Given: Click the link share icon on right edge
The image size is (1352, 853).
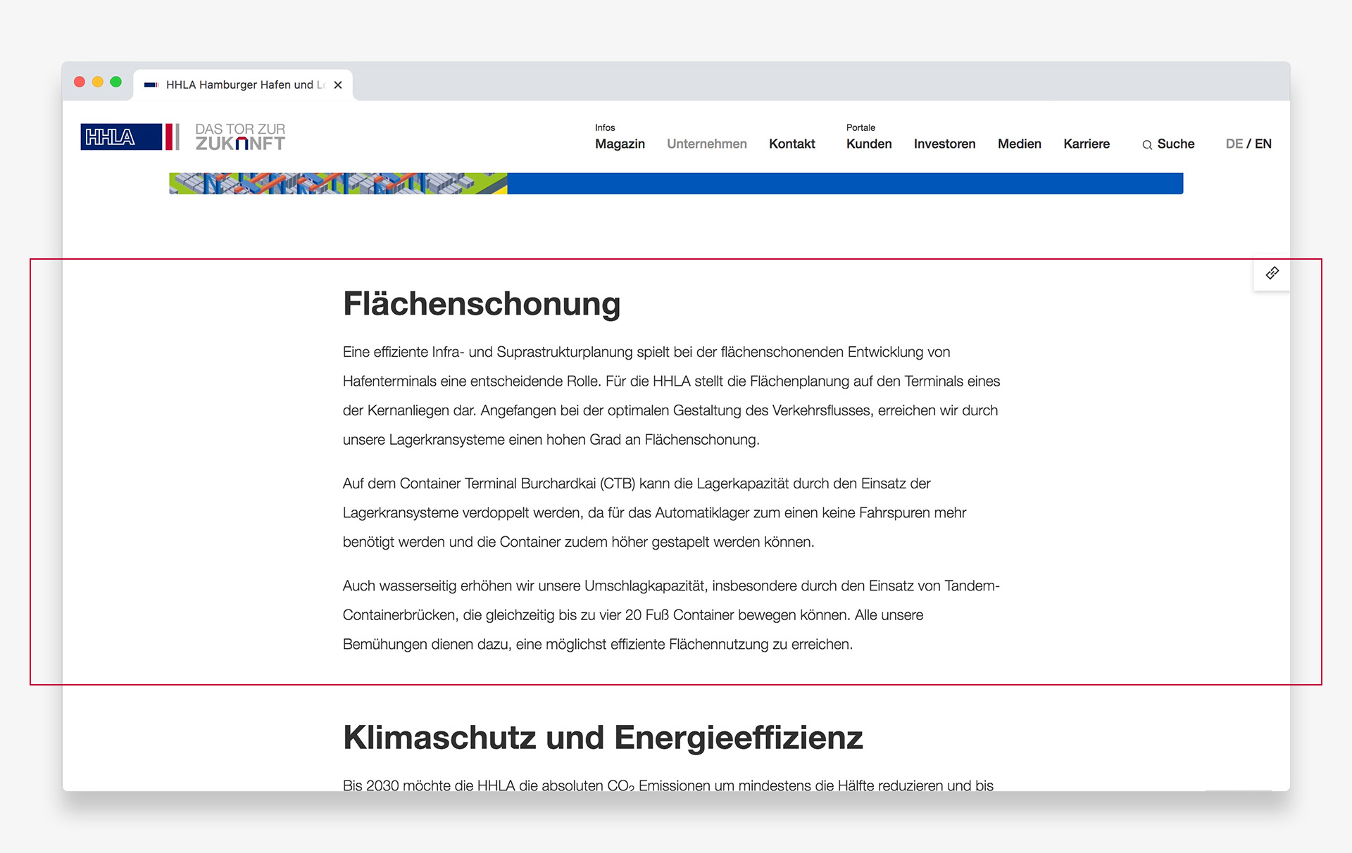Looking at the screenshot, I should tap(1272, 273).
